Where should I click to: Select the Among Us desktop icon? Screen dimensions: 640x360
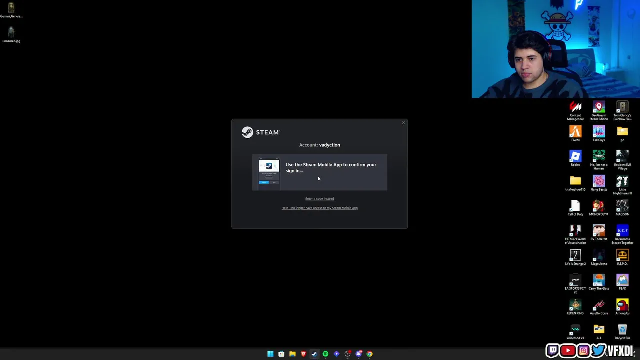click(x=622, y=307)
